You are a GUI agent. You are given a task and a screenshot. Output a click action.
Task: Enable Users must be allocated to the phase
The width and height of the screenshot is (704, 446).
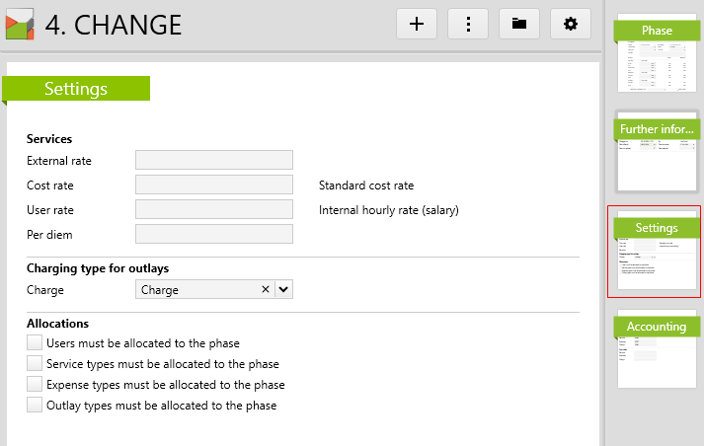36,343
